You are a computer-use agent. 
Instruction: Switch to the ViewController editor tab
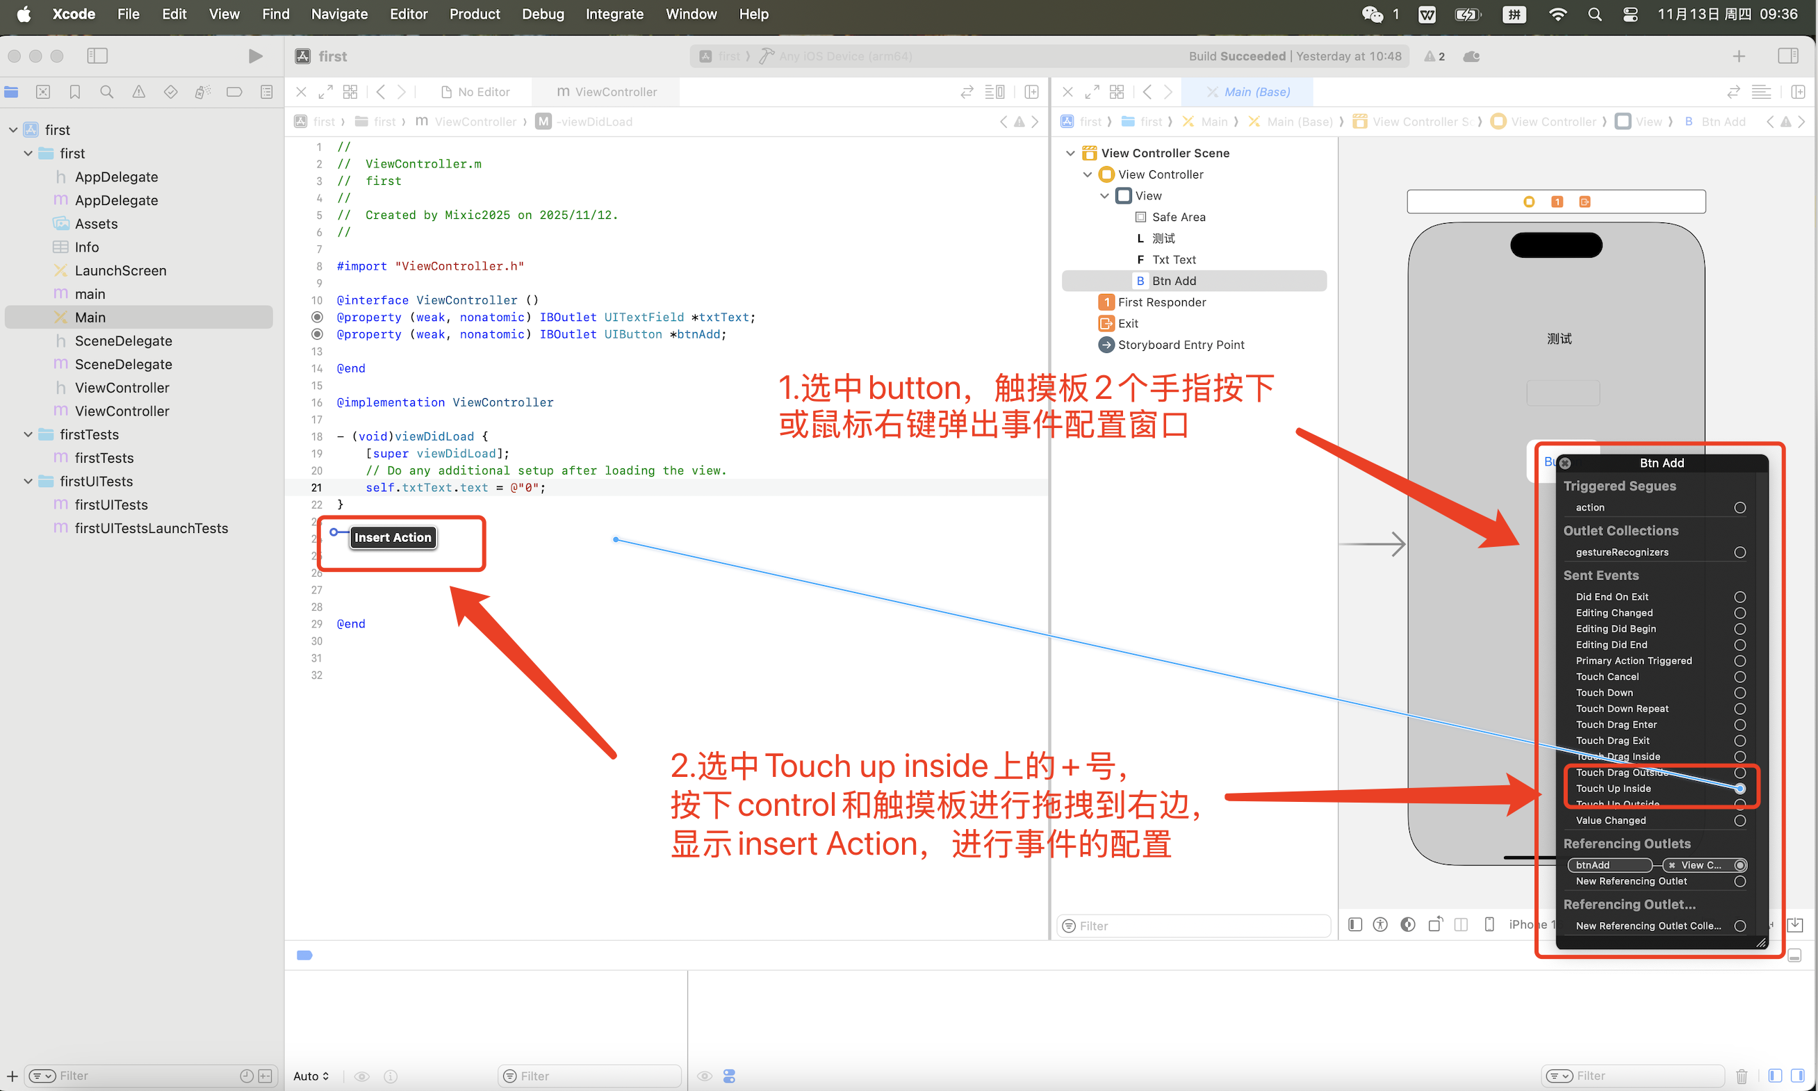[607, 92]
